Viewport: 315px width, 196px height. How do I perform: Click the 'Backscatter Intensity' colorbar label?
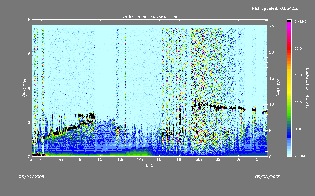click(x=308, y=88)
